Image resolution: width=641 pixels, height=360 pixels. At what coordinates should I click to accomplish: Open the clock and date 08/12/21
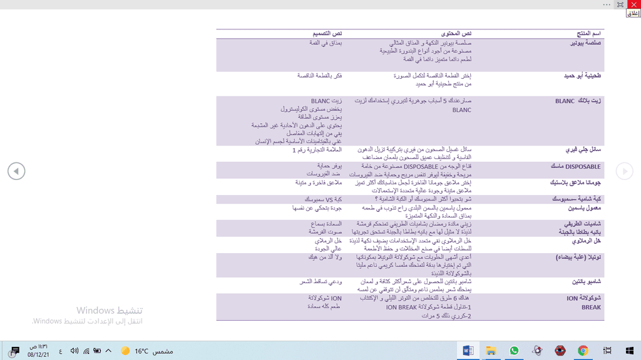tap(38, 351)
